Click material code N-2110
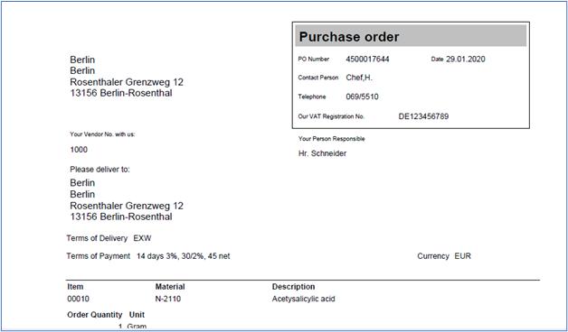The height and width of the screenshot is (332, 568). coord(168,300)
